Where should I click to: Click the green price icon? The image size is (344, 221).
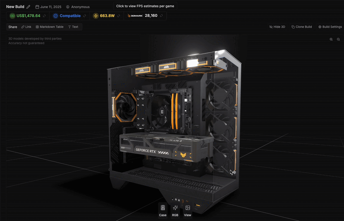(12, 16)
